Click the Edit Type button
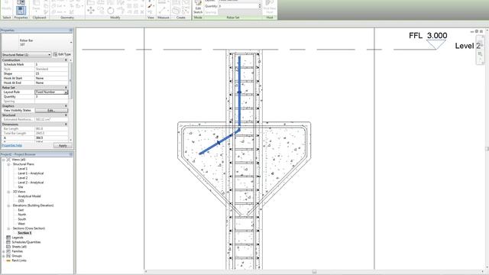Viewport: 489px width, 275px height. (62, 54)
